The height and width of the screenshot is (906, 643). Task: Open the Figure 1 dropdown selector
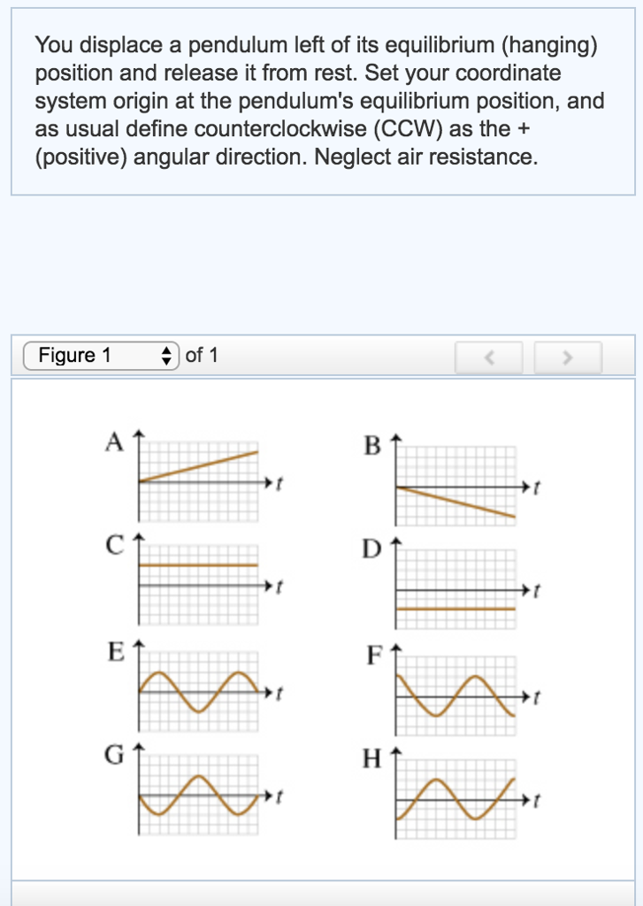[101, 356]
